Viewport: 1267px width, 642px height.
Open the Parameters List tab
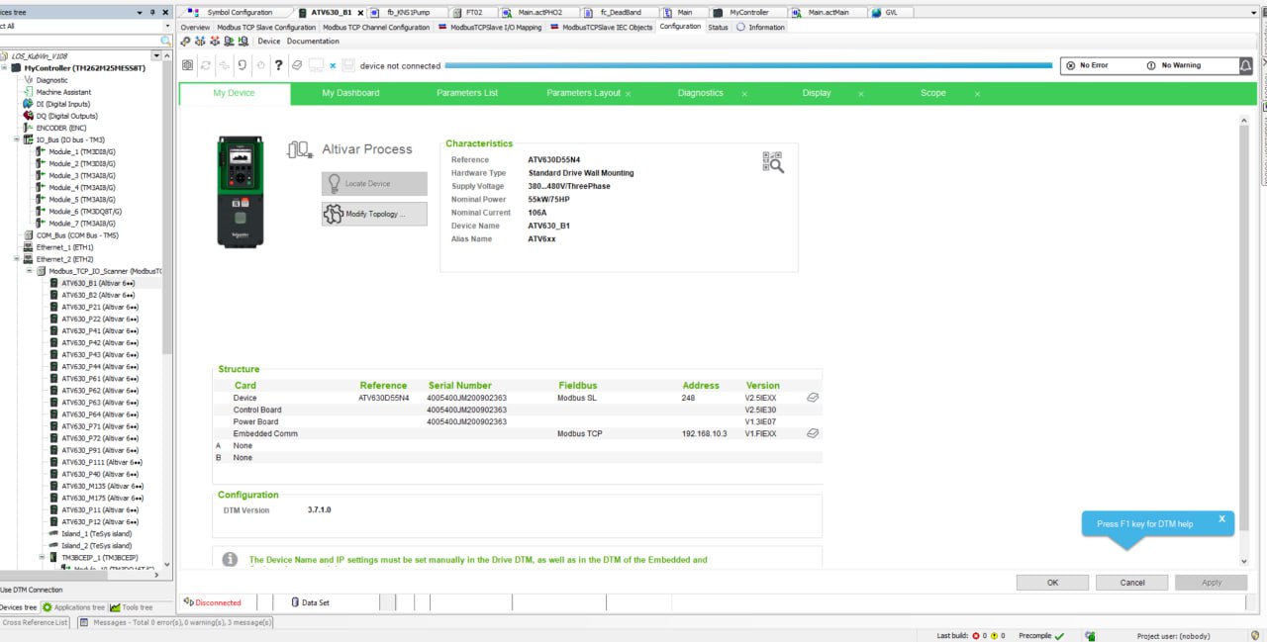tap(467, 93)
